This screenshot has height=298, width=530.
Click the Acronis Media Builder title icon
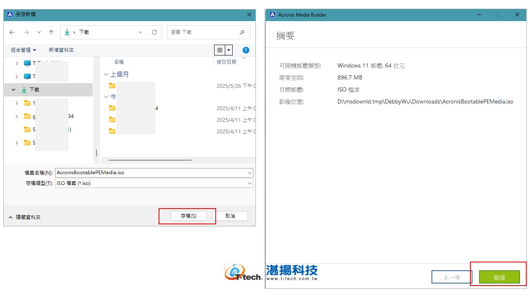pos(272,14)
